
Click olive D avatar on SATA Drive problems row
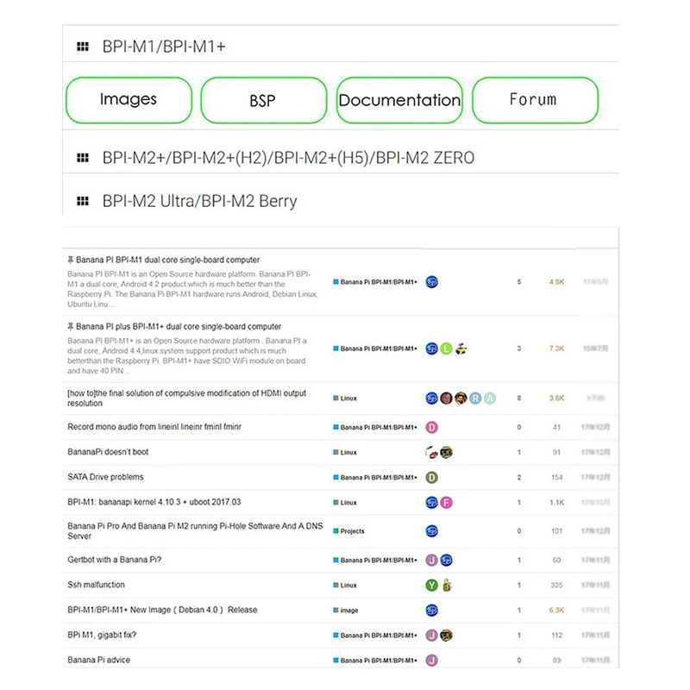click(432, 477)
